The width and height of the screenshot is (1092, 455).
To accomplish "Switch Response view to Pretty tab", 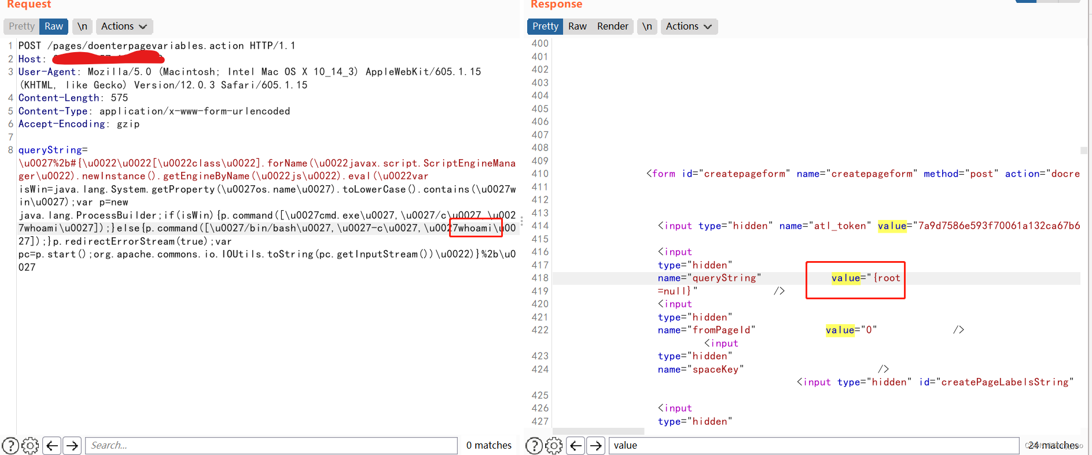I will (x=545, y=26).
